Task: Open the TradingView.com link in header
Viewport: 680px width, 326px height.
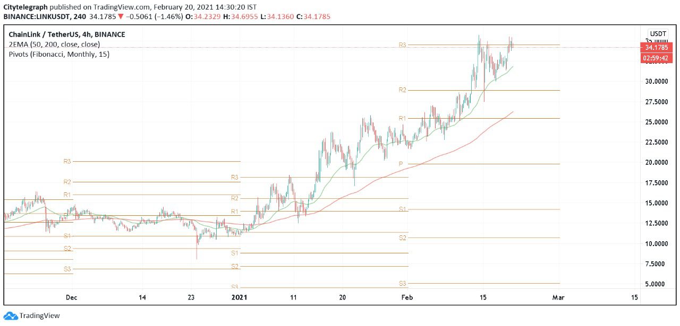Action: click(118, 7)
